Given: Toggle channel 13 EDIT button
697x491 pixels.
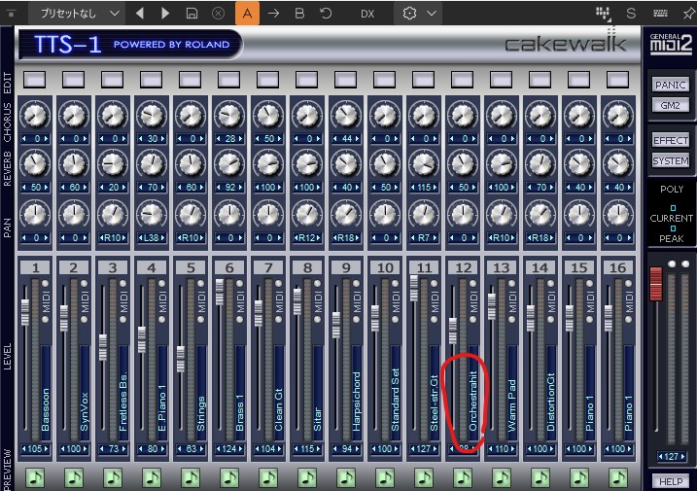Looking at the screenshot, I should point(502,80).
